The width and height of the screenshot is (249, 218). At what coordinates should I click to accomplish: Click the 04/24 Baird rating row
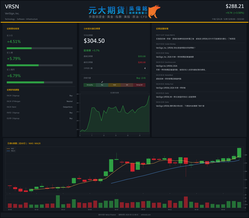(40, 107)
